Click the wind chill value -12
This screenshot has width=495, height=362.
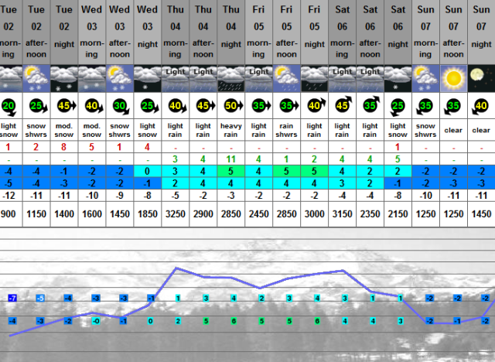9,196
